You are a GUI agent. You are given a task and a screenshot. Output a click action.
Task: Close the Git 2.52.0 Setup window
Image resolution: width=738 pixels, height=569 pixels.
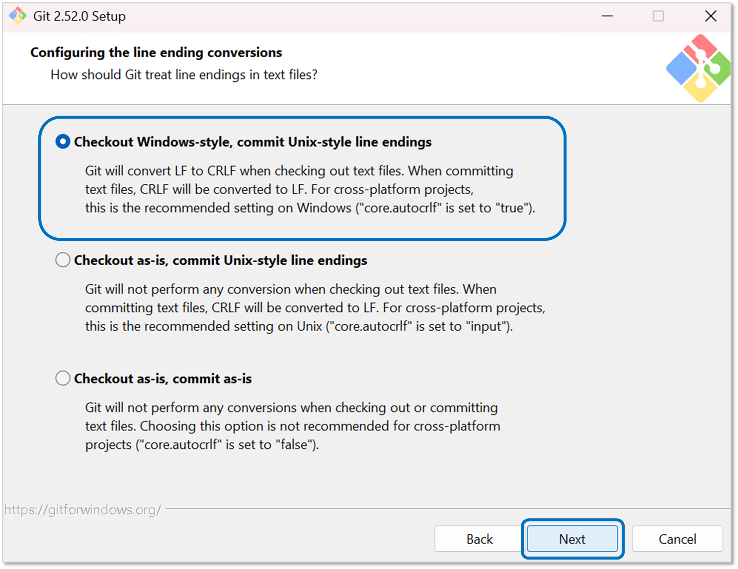tap(711, 16)
